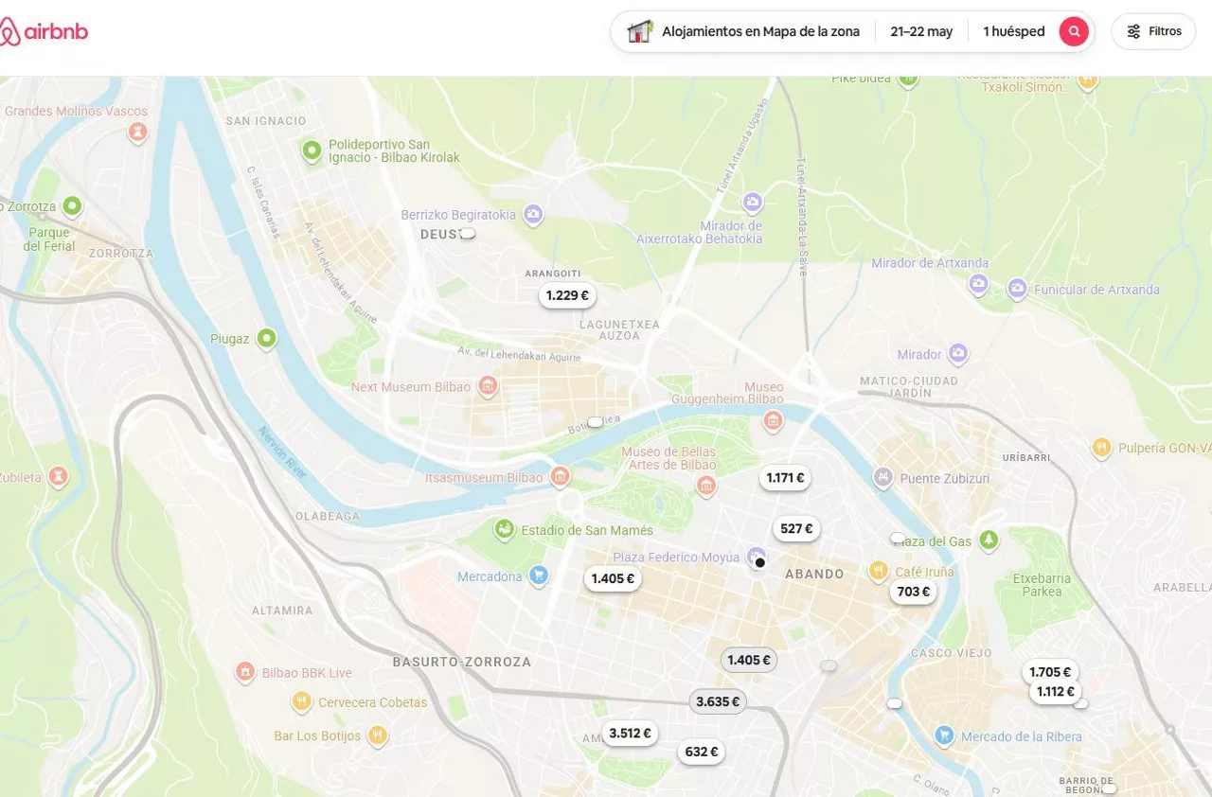Click the Bilbao BBK Live pin icon
The height and width of the screenshot is (797, 1212).
[245, 672]
